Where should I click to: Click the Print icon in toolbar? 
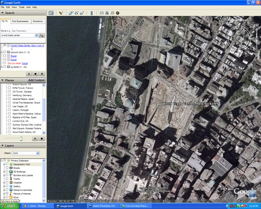click(107, 13)
